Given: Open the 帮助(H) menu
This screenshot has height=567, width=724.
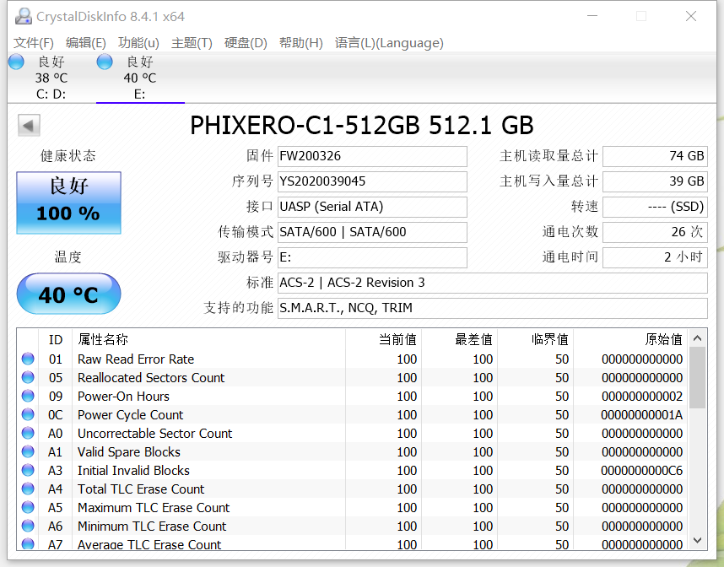Looking at the screenshot, I should coord(300,43).
